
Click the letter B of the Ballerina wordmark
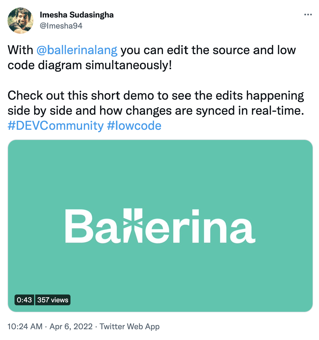pyautogui.click(x=77, y=226)
